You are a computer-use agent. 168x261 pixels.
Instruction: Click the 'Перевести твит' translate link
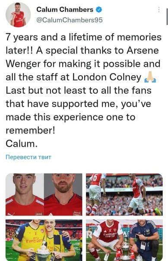29,157
